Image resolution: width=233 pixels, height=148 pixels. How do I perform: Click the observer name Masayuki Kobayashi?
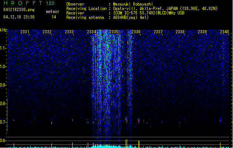point(133,4)
